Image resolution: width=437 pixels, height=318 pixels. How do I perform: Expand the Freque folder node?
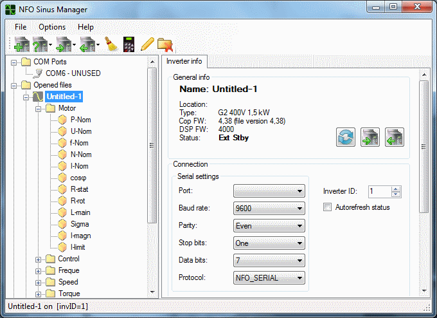coord(38,271)
